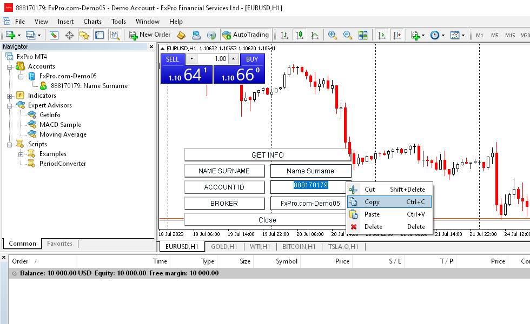Click the GET INFO button on chart
This screenshot has height=324, width=530.
(x=267, y=155)
